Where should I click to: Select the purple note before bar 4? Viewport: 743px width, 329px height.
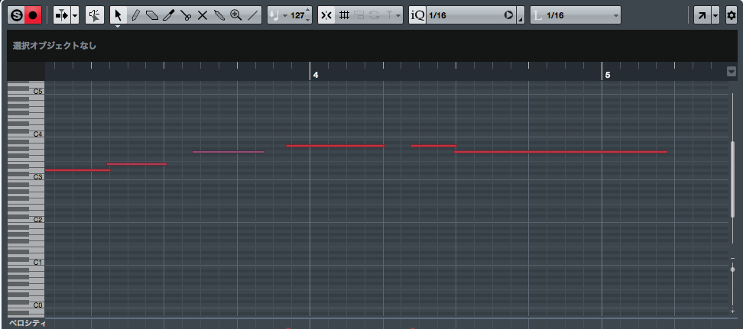coord(228,152)
